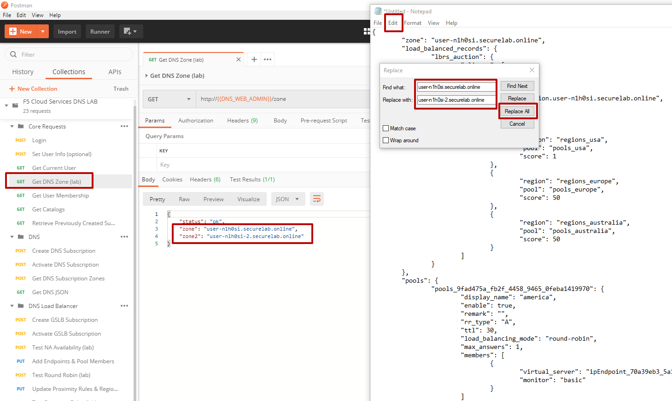Viewport: 672px width, 401px height.
Task: Click the Replace with field
Action: point(456,99)
